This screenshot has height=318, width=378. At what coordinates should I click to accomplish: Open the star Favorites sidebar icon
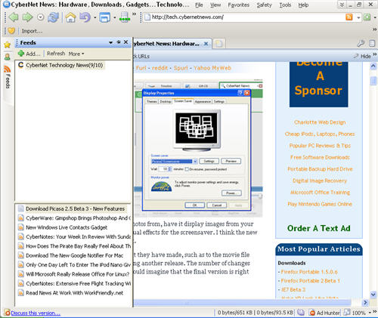pos(8,45)
